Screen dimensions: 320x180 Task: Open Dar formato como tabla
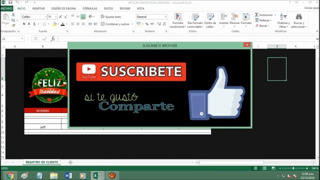195,20
